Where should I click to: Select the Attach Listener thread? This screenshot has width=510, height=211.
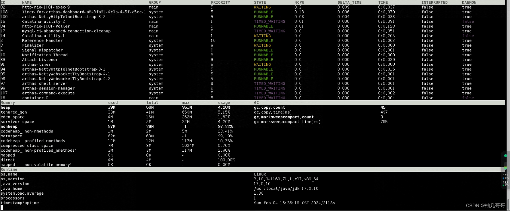40,60
